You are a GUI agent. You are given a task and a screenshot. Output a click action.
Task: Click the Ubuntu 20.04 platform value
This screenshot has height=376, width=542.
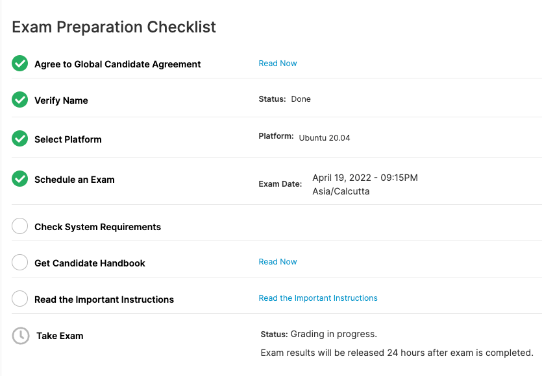click(x=325, y=138)
